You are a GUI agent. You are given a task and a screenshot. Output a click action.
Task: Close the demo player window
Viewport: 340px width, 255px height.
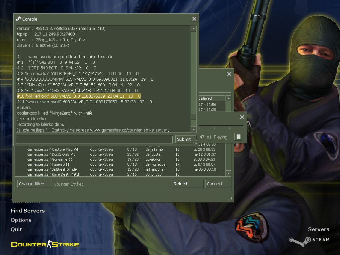pyautogui.click(x=242, y=117)
